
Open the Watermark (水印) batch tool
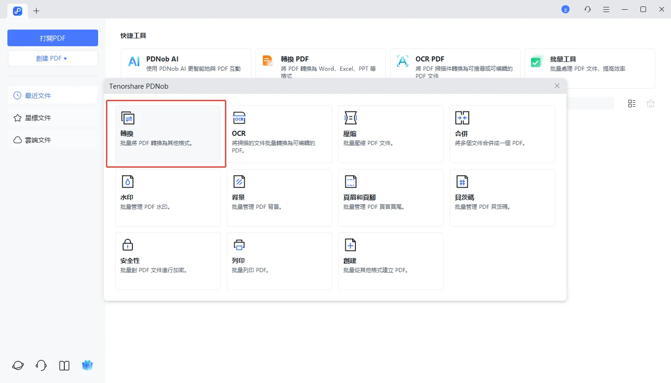168,198
